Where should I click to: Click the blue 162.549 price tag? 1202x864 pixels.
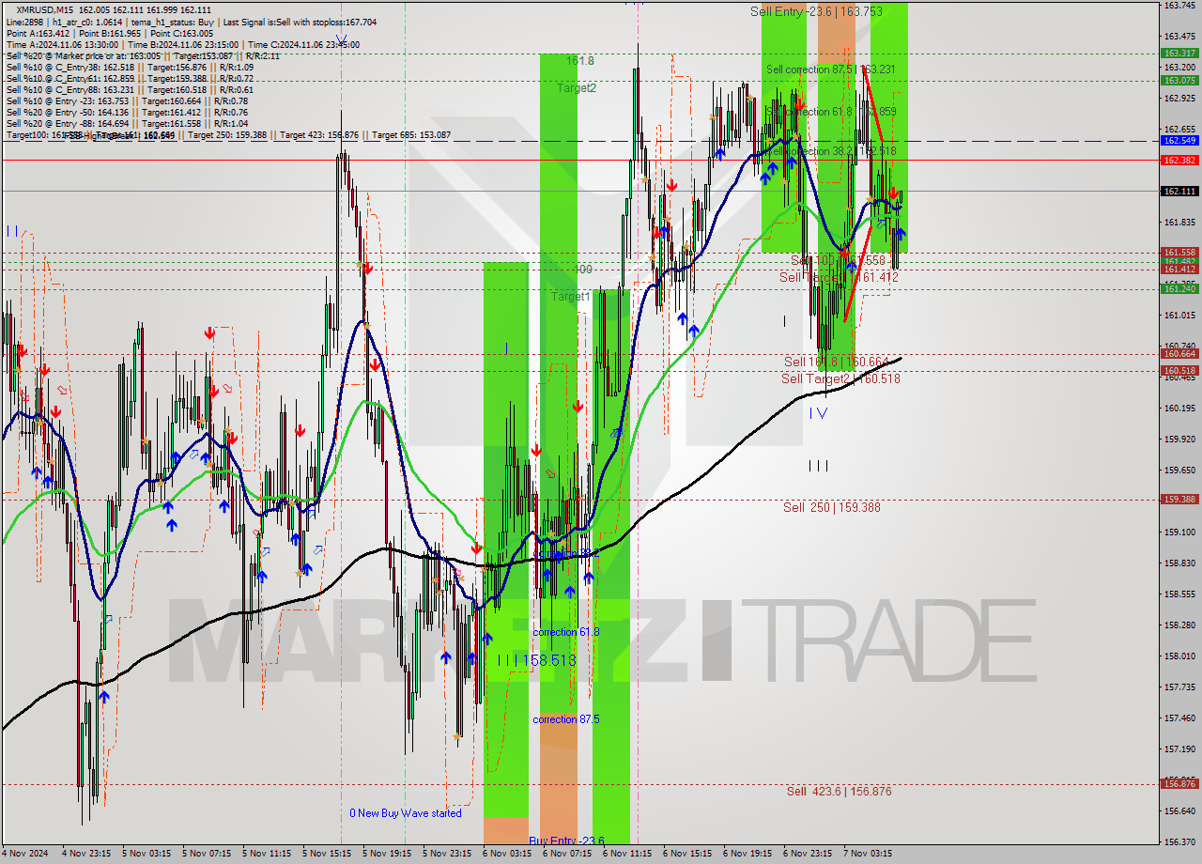coord(1179,140)
